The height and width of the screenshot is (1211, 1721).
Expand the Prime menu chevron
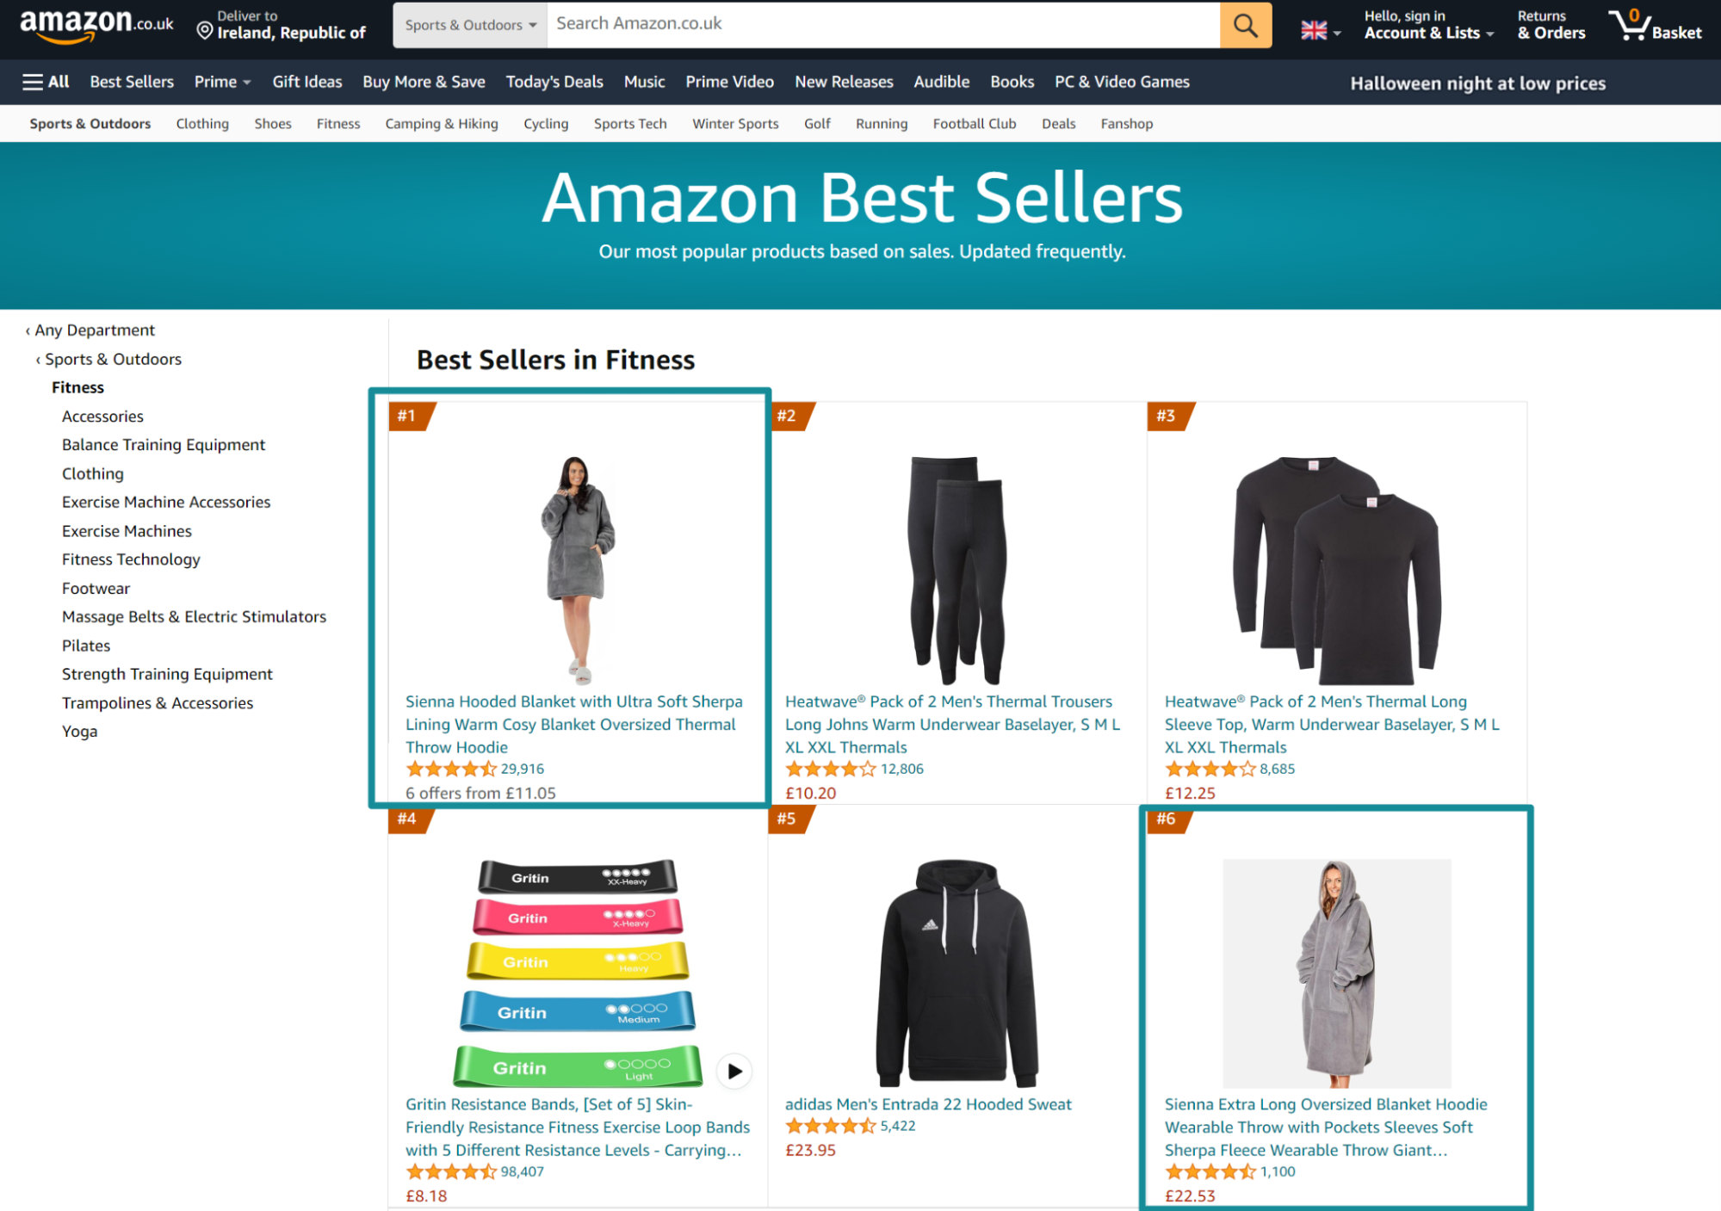click(x=248, y=82)
